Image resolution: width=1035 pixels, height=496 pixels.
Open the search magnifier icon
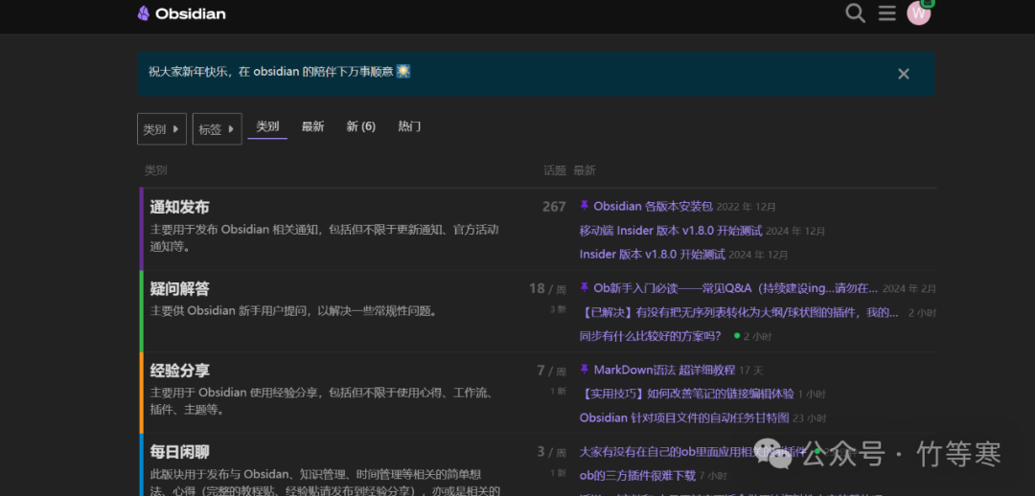pyautogui.click(x=855, y=13)
